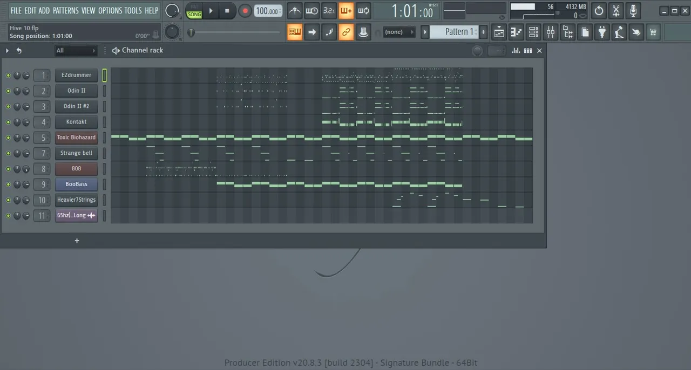This screenshot has width=691, height=370.
Task: Open the (none) snap selector dropdown
Action: pos(399,32)
